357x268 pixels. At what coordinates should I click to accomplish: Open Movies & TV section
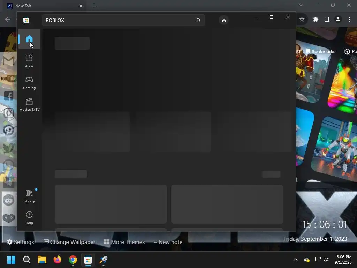29,104
